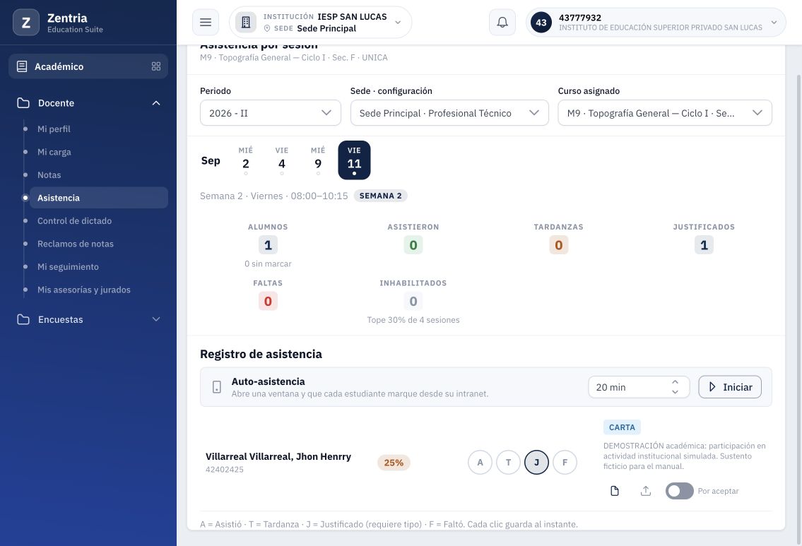Viewport: 802px width, 546px height.
Task: Click the grid icon next to Académico
Action: pos(156,66)
